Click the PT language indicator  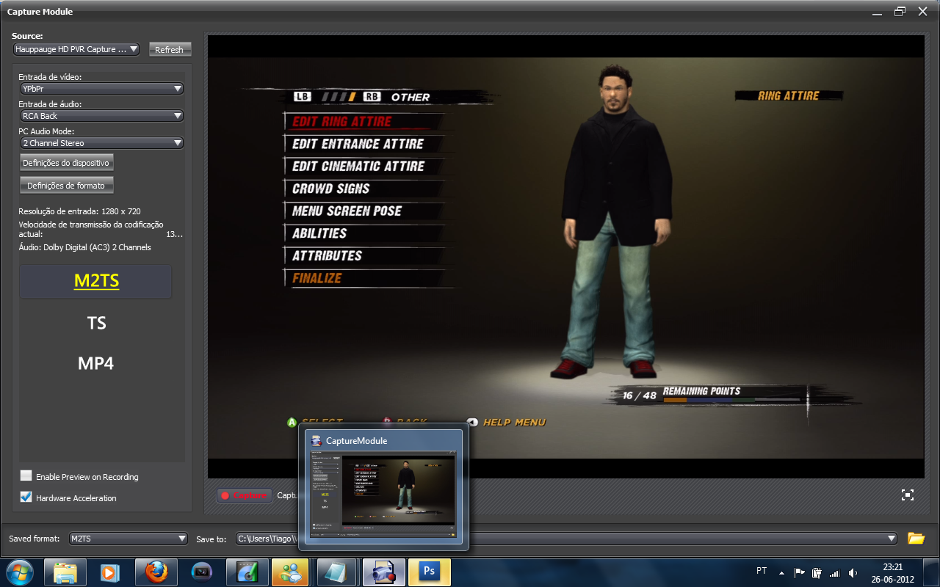pos(762,571)
